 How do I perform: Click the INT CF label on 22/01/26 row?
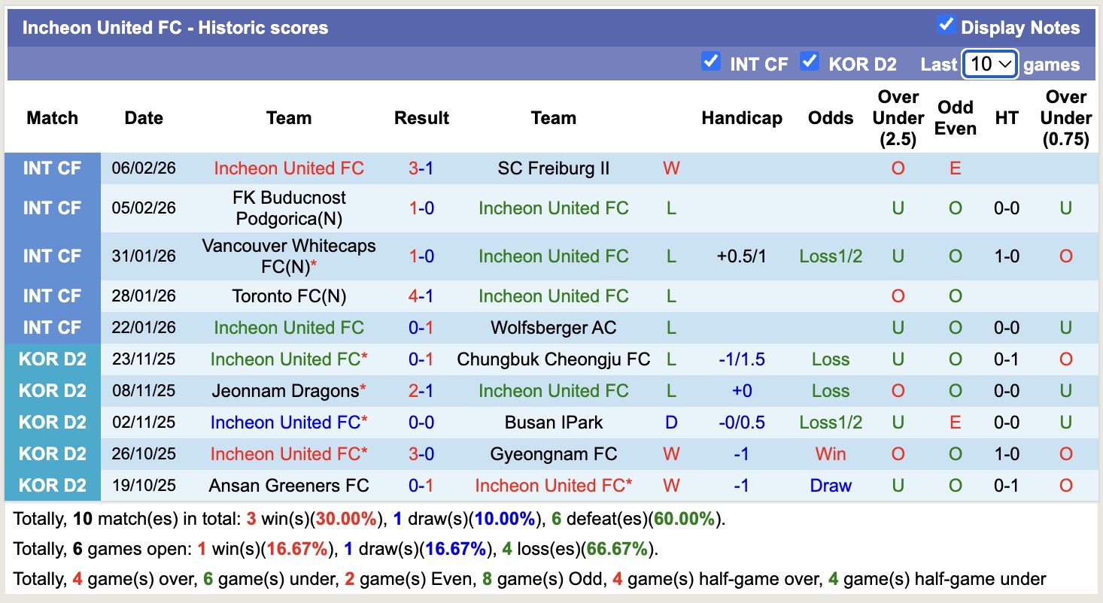click(x=52, y=327)
